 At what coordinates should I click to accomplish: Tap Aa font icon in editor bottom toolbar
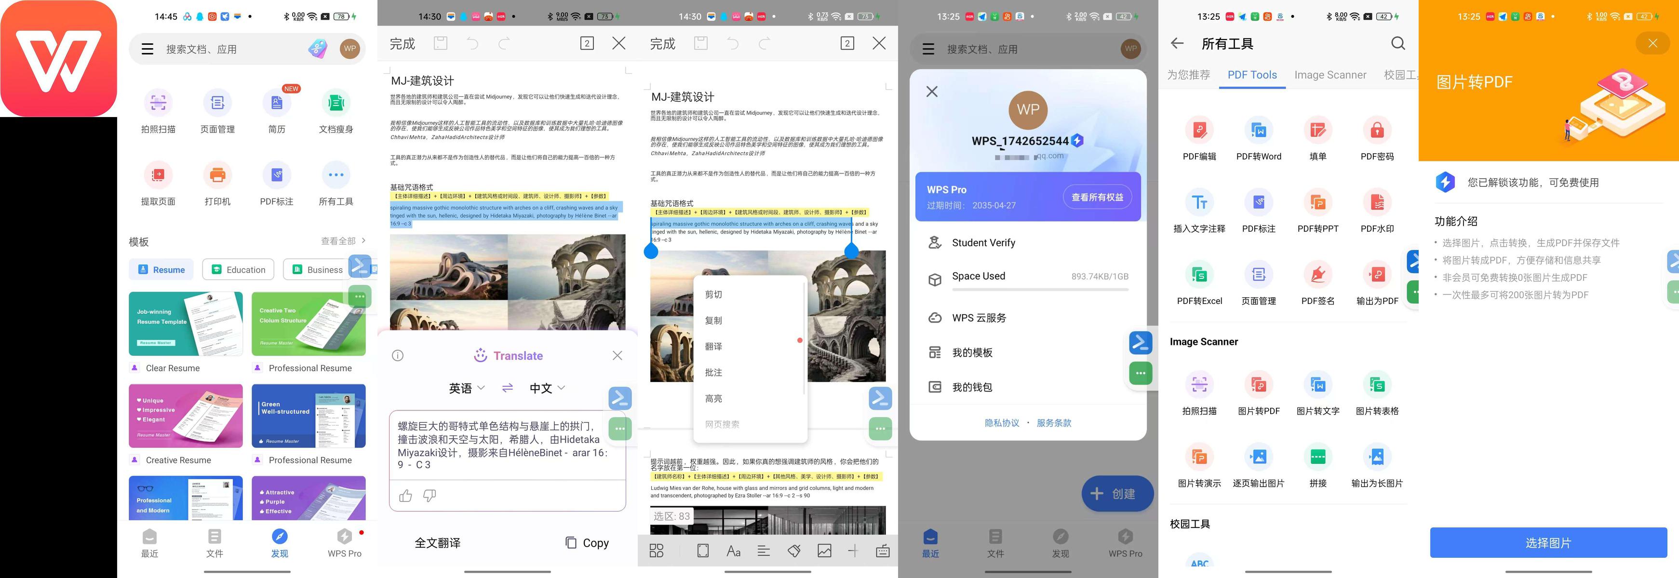click(733, 552)
